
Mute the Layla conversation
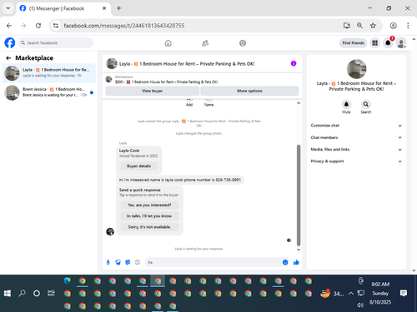pos(346,104)
